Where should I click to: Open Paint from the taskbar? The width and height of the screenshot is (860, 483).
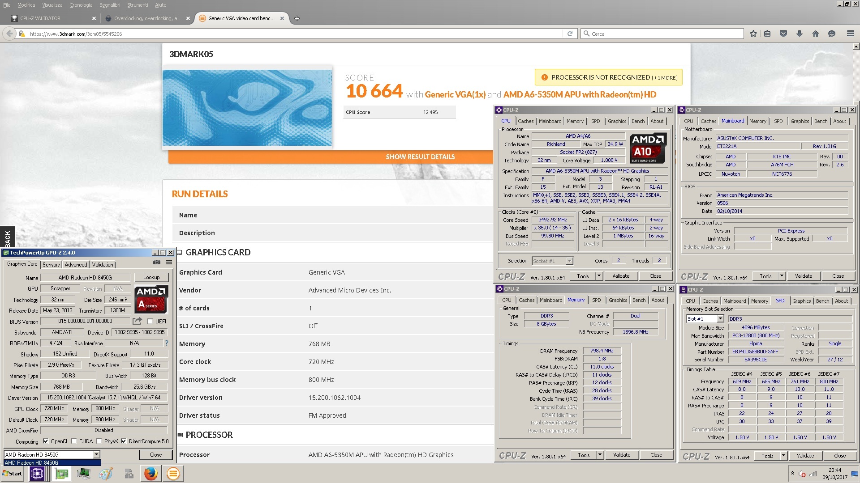[x=106, y=474]
